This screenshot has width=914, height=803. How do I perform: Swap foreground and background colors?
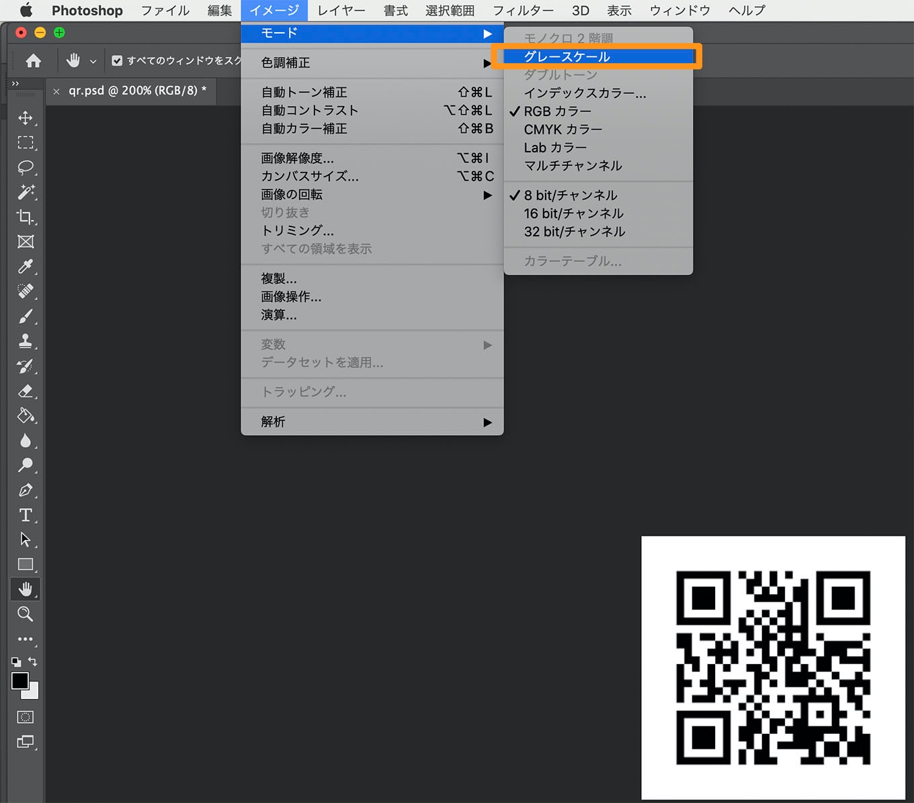point(32,661)
